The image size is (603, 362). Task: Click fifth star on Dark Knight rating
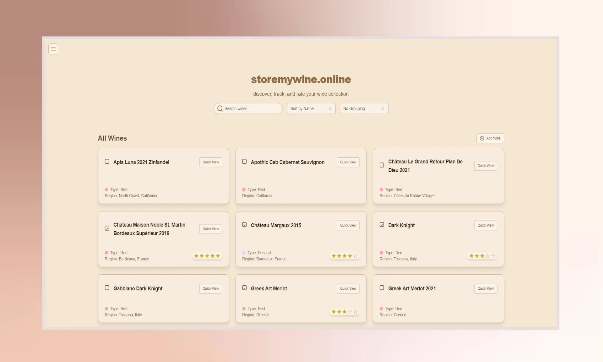pos(493,256)
